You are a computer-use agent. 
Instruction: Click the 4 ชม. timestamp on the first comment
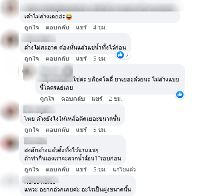(100, 27)
